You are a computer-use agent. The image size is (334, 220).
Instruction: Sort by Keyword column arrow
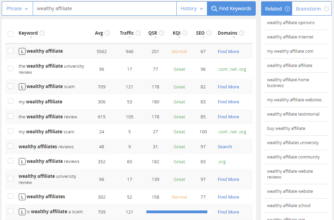(x=31, y=37)
